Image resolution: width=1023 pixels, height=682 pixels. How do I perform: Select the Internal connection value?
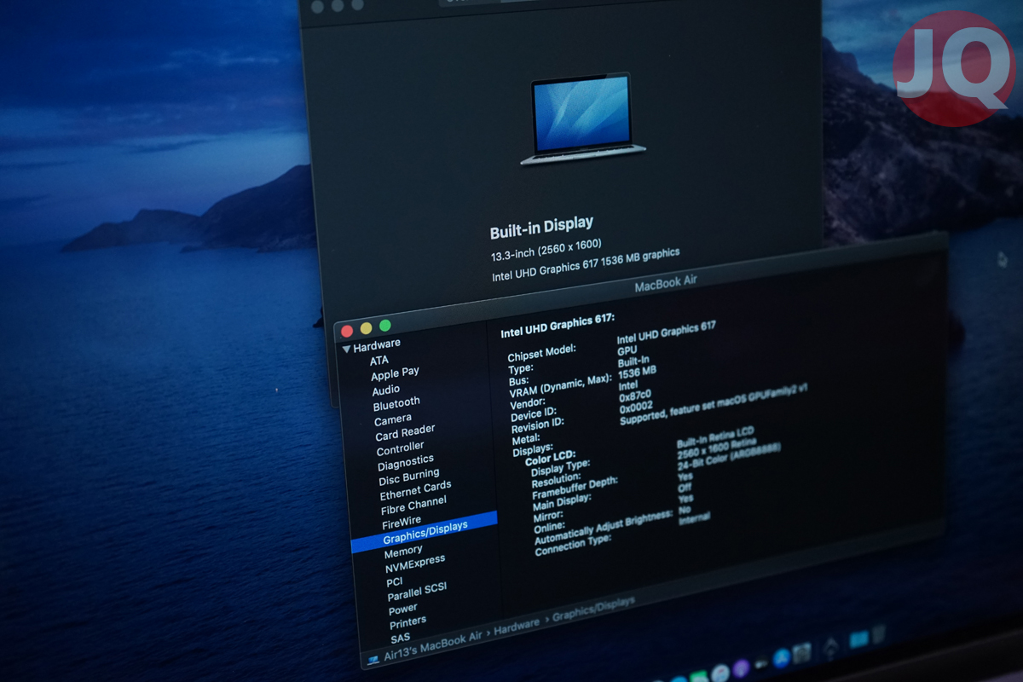click(695, 518)
